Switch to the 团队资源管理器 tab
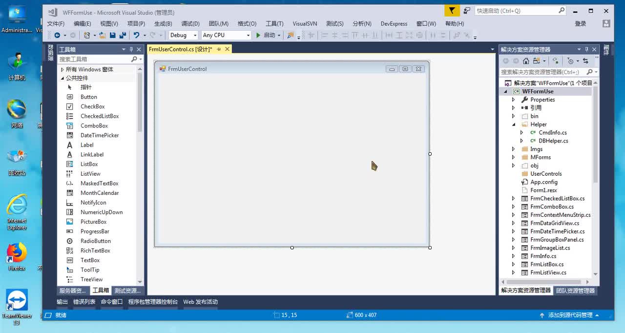The height and width of the screenshot is (333, 625). tap(576, 291)
